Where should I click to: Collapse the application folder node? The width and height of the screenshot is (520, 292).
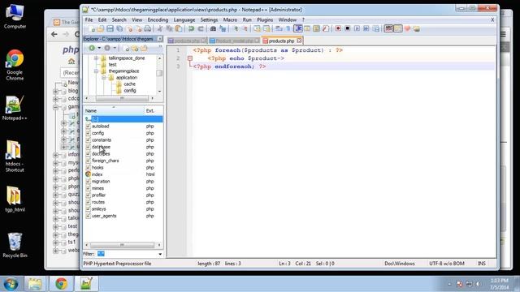pos(104,78)
